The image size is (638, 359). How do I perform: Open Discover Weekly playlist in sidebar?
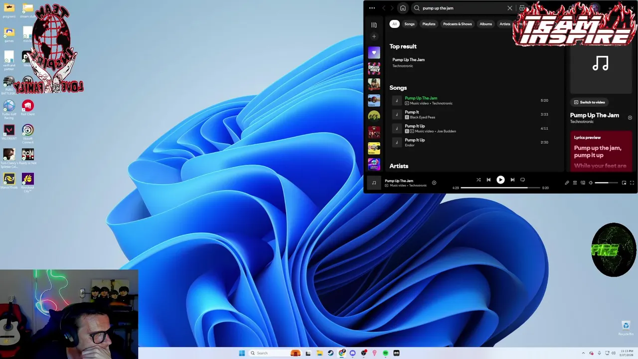pyautogui.click(x=374, y=68)
